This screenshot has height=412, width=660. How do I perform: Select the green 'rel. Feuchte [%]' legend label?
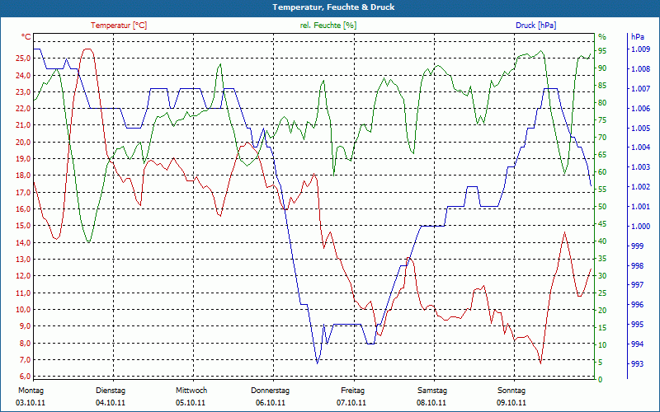pyautogui.click(x=328, y=26)
